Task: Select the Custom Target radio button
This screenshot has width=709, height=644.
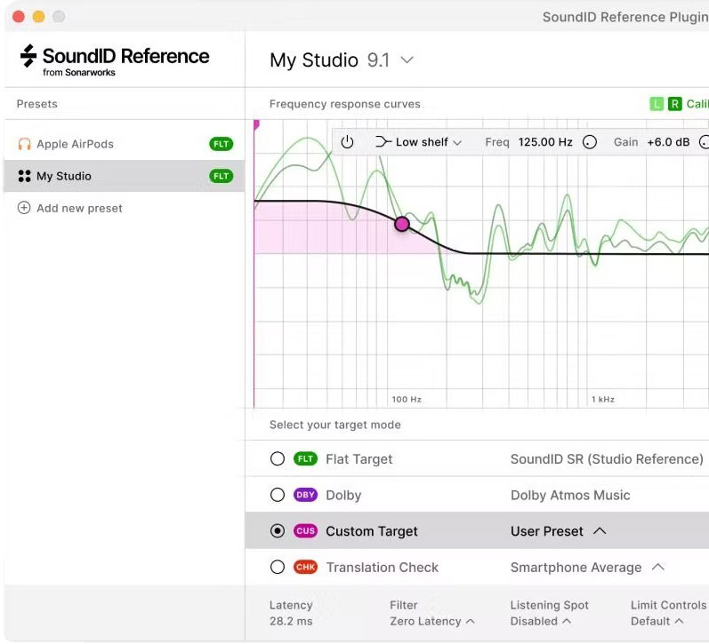Action: [x=278, y=530]
